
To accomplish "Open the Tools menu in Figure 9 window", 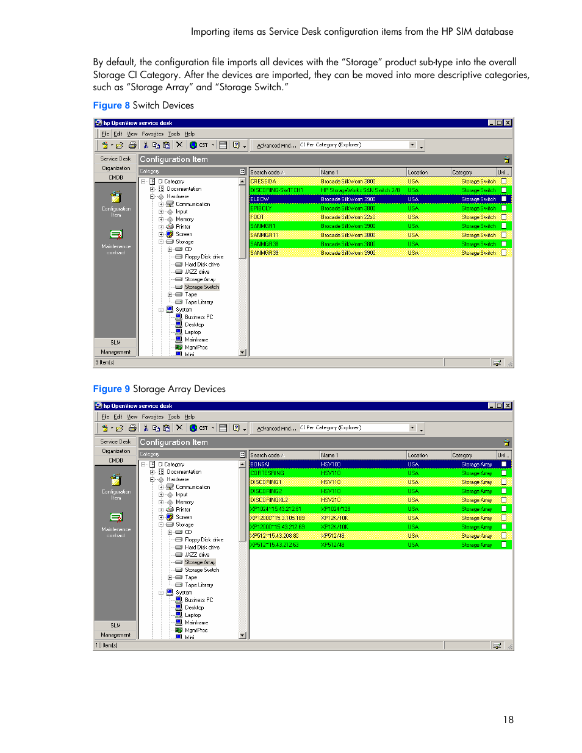I will tap(174, 417).
